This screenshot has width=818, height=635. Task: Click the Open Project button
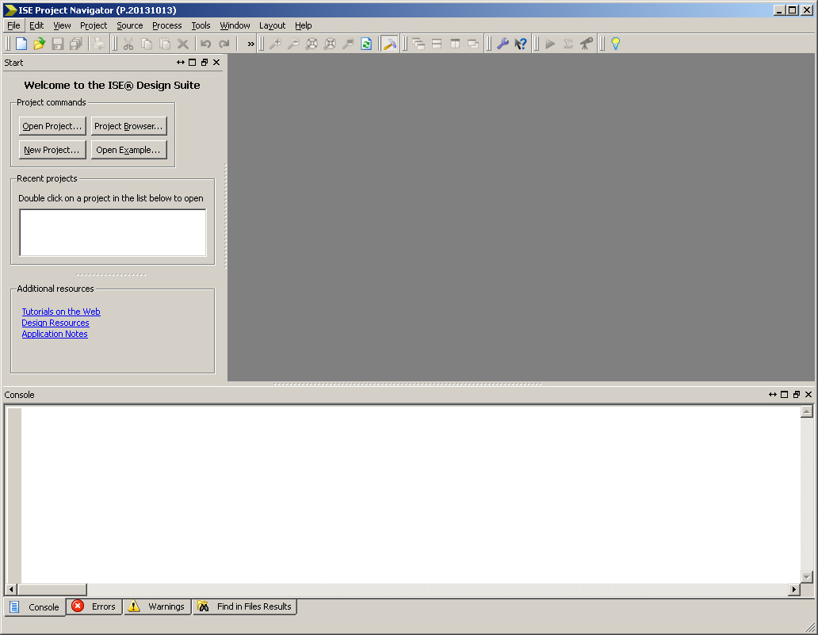point(52,126)
